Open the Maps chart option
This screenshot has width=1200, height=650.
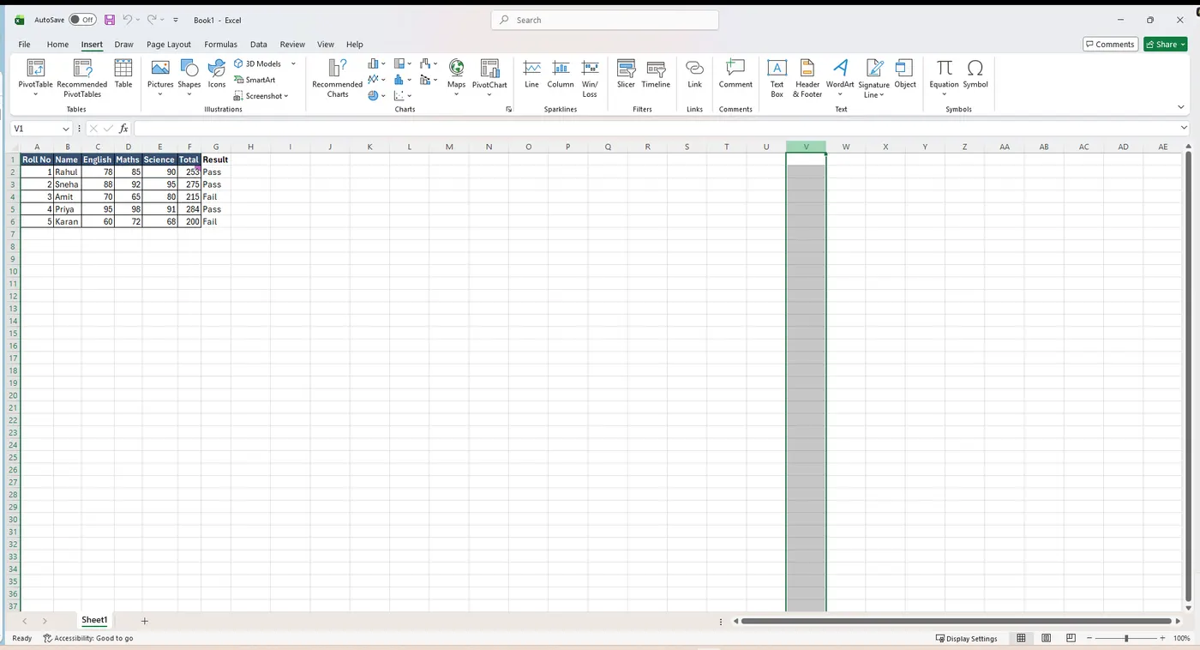(457, 77)
